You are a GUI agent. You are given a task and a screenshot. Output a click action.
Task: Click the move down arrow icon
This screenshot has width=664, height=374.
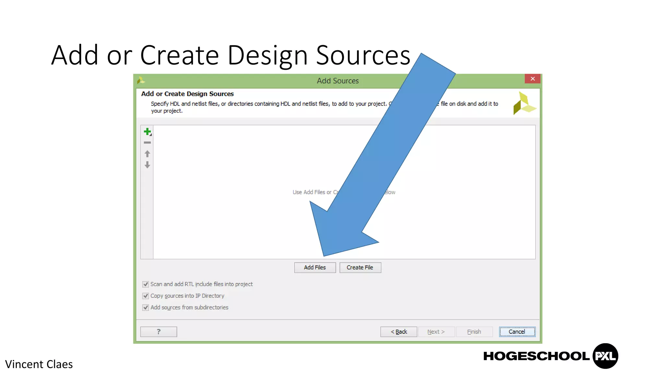click(147, 165)
